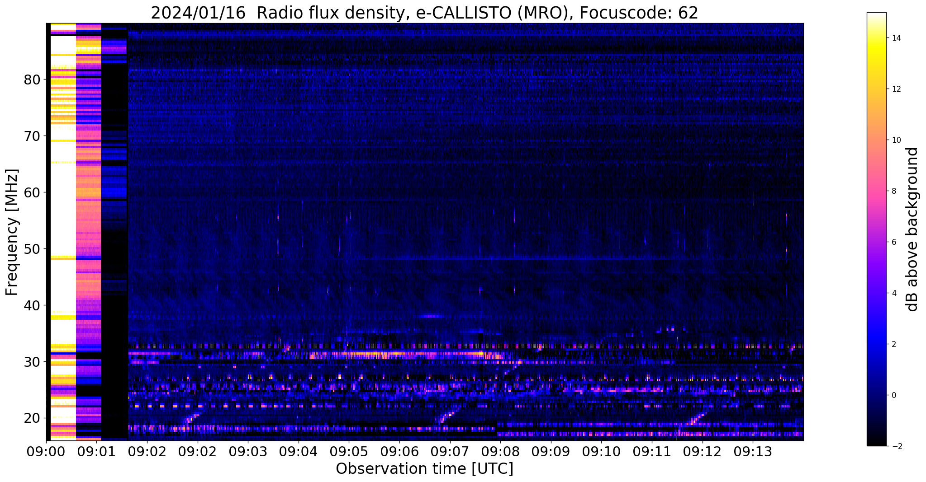Click the 09:00 time tick label
926x482 pixels.
47,452
